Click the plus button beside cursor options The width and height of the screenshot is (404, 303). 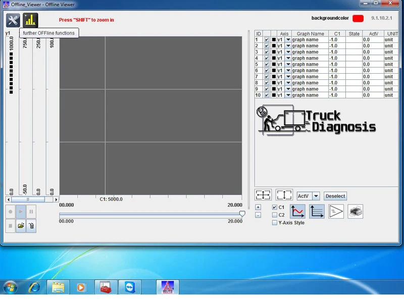coord(258,207)
